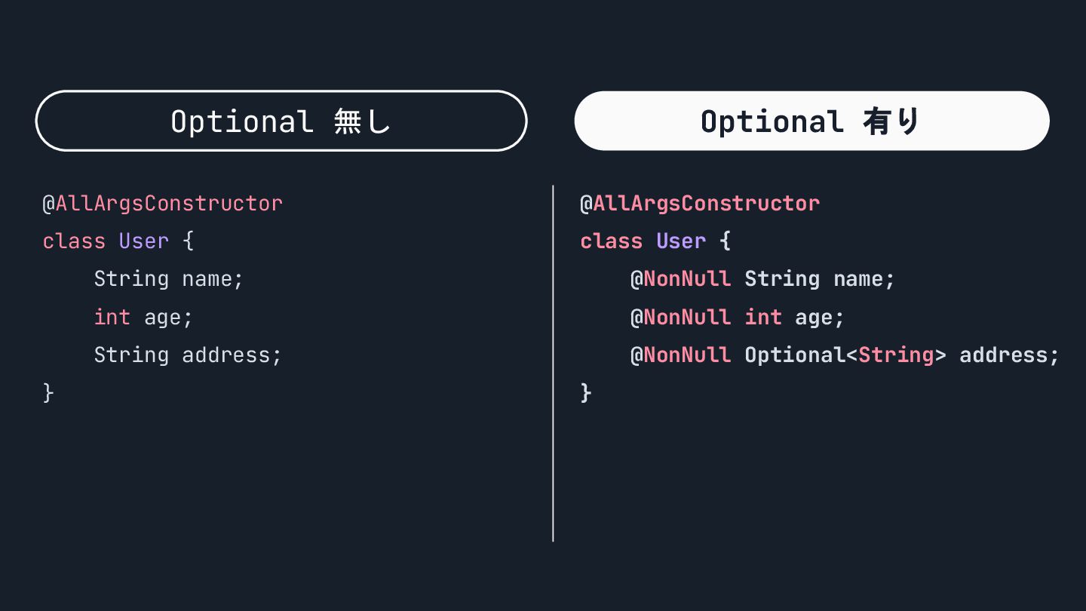
Task: Click the closing brace in Optional 無し code
Action: (x=48, y=392)
